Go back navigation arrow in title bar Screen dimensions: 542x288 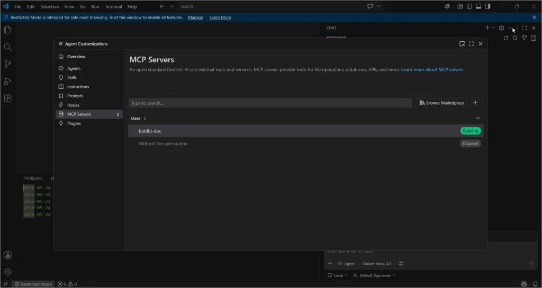(x=162, y=6)
